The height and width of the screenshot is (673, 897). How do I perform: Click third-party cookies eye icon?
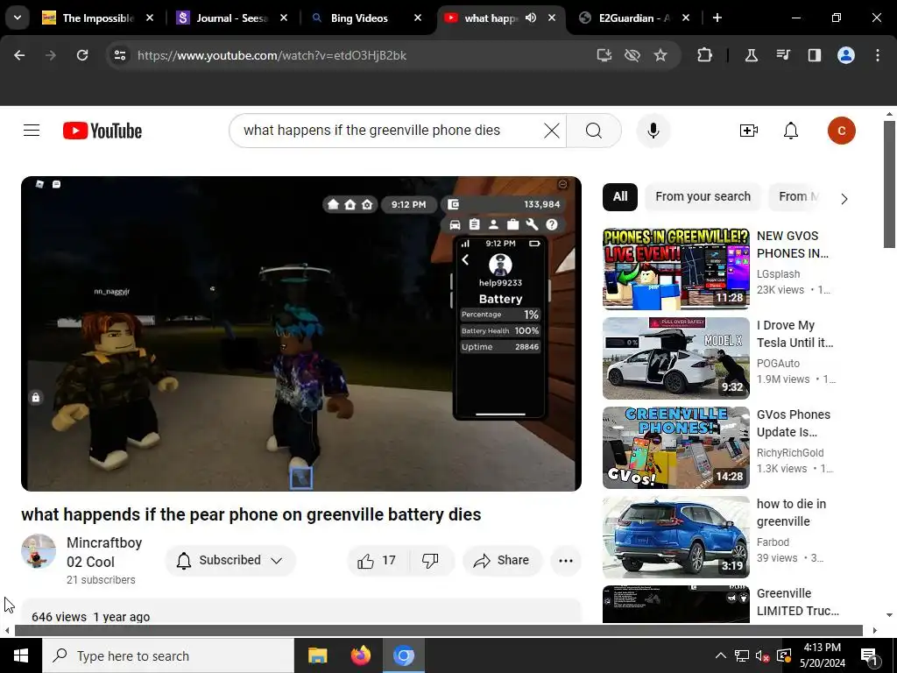(632, 55)
